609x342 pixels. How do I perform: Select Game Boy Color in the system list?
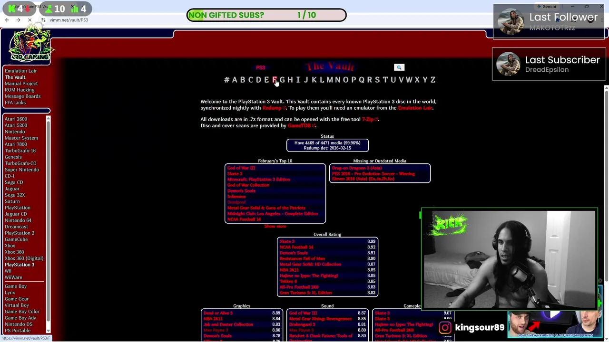pyautogui.click(x=22, y=312)
